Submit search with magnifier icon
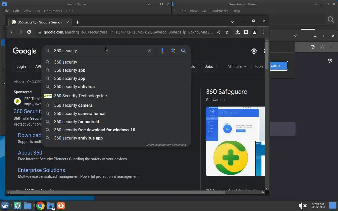 tap(184, 51)
